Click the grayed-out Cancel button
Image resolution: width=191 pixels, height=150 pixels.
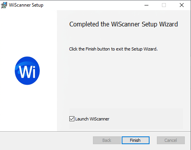171,140
